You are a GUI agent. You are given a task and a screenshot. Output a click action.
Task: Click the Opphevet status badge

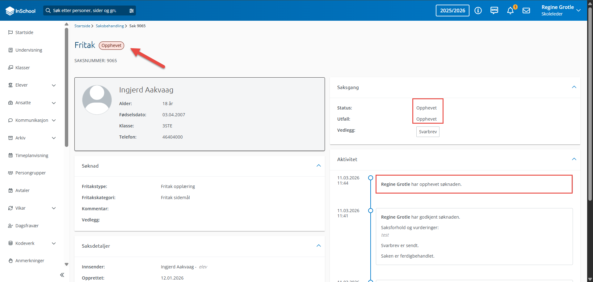tap(111, 45)
